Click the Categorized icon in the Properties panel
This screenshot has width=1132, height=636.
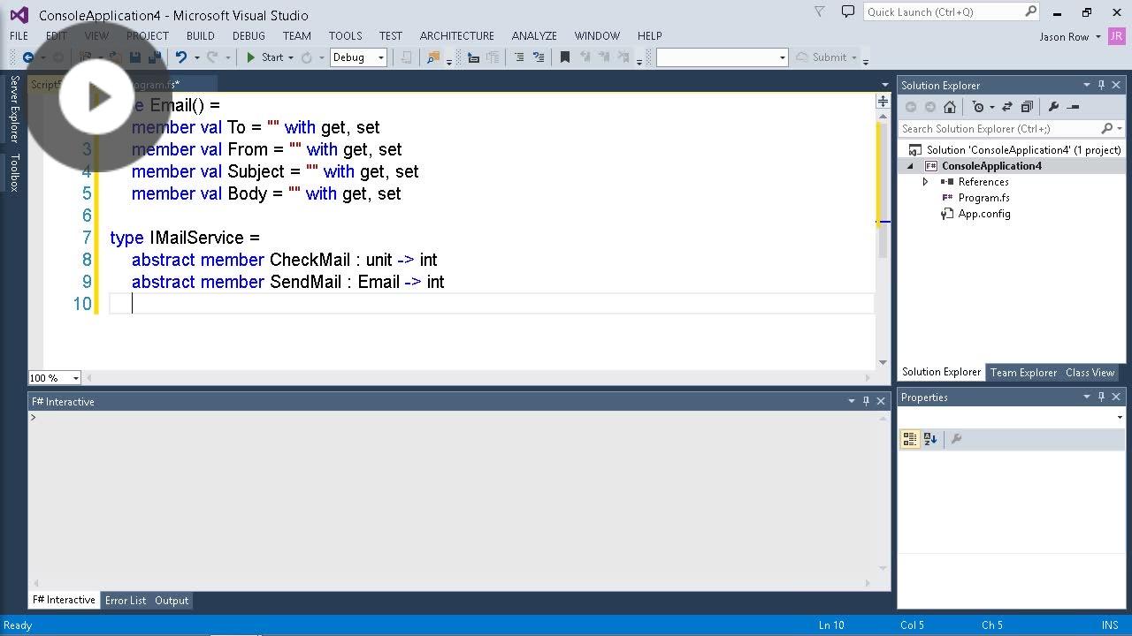coord(909,438)
